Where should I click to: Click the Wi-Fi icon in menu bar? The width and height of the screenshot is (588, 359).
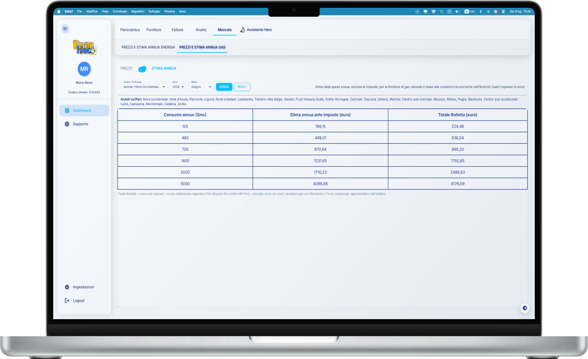(x=488, y=11)
